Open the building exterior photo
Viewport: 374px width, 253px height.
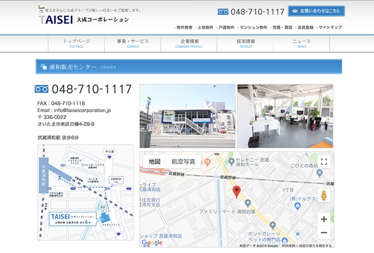(188, 116)
